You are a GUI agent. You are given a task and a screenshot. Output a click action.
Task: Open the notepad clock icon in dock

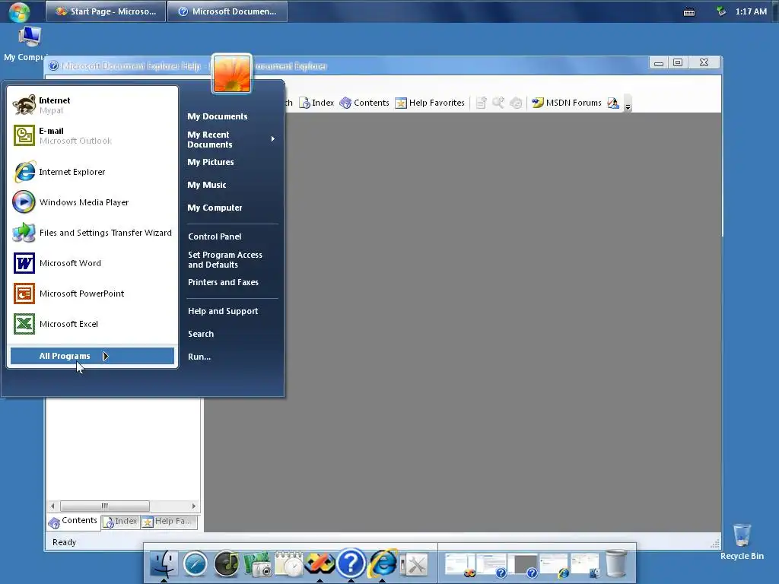pyautogui.click(x=288, y=565)
